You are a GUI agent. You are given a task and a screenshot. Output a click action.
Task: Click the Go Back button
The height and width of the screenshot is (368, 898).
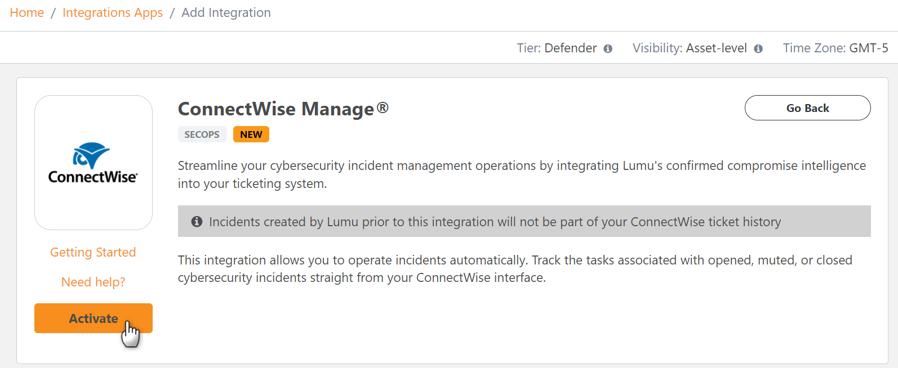click(x=807, y=108)
